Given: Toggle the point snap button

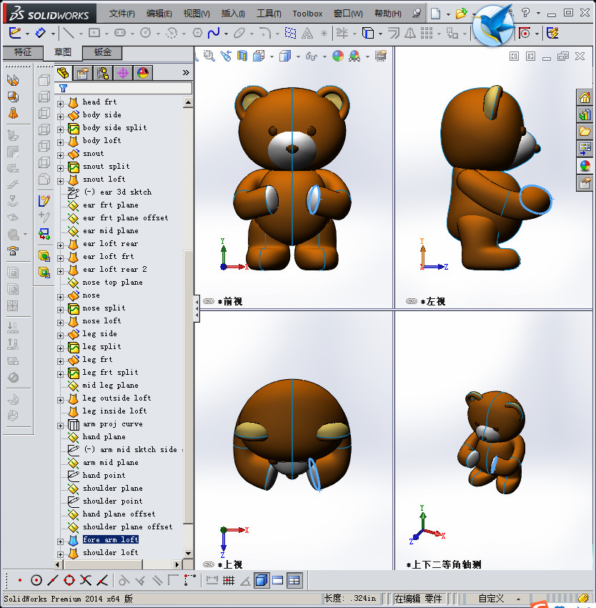Looking at the screenshot, I should tap(20, 581).
